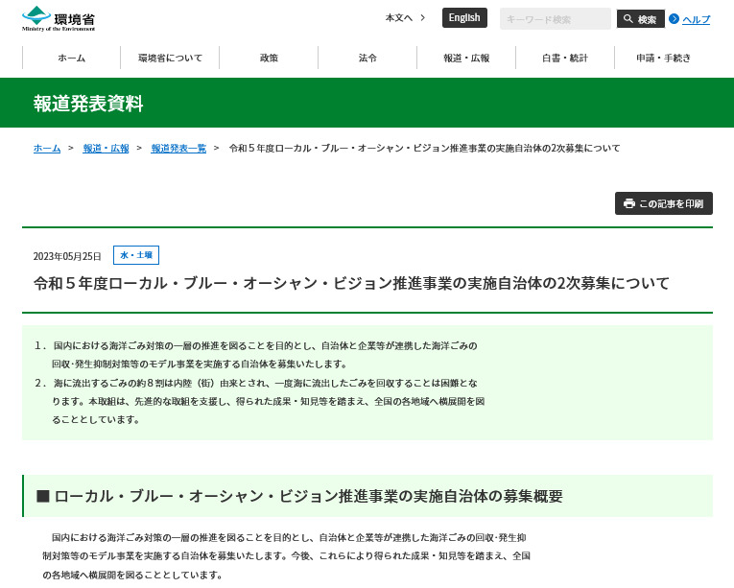Open the 白書・統計 navigation menu
Image resolution: width=734 pixels, height=588 pixels.
(565, 59)
